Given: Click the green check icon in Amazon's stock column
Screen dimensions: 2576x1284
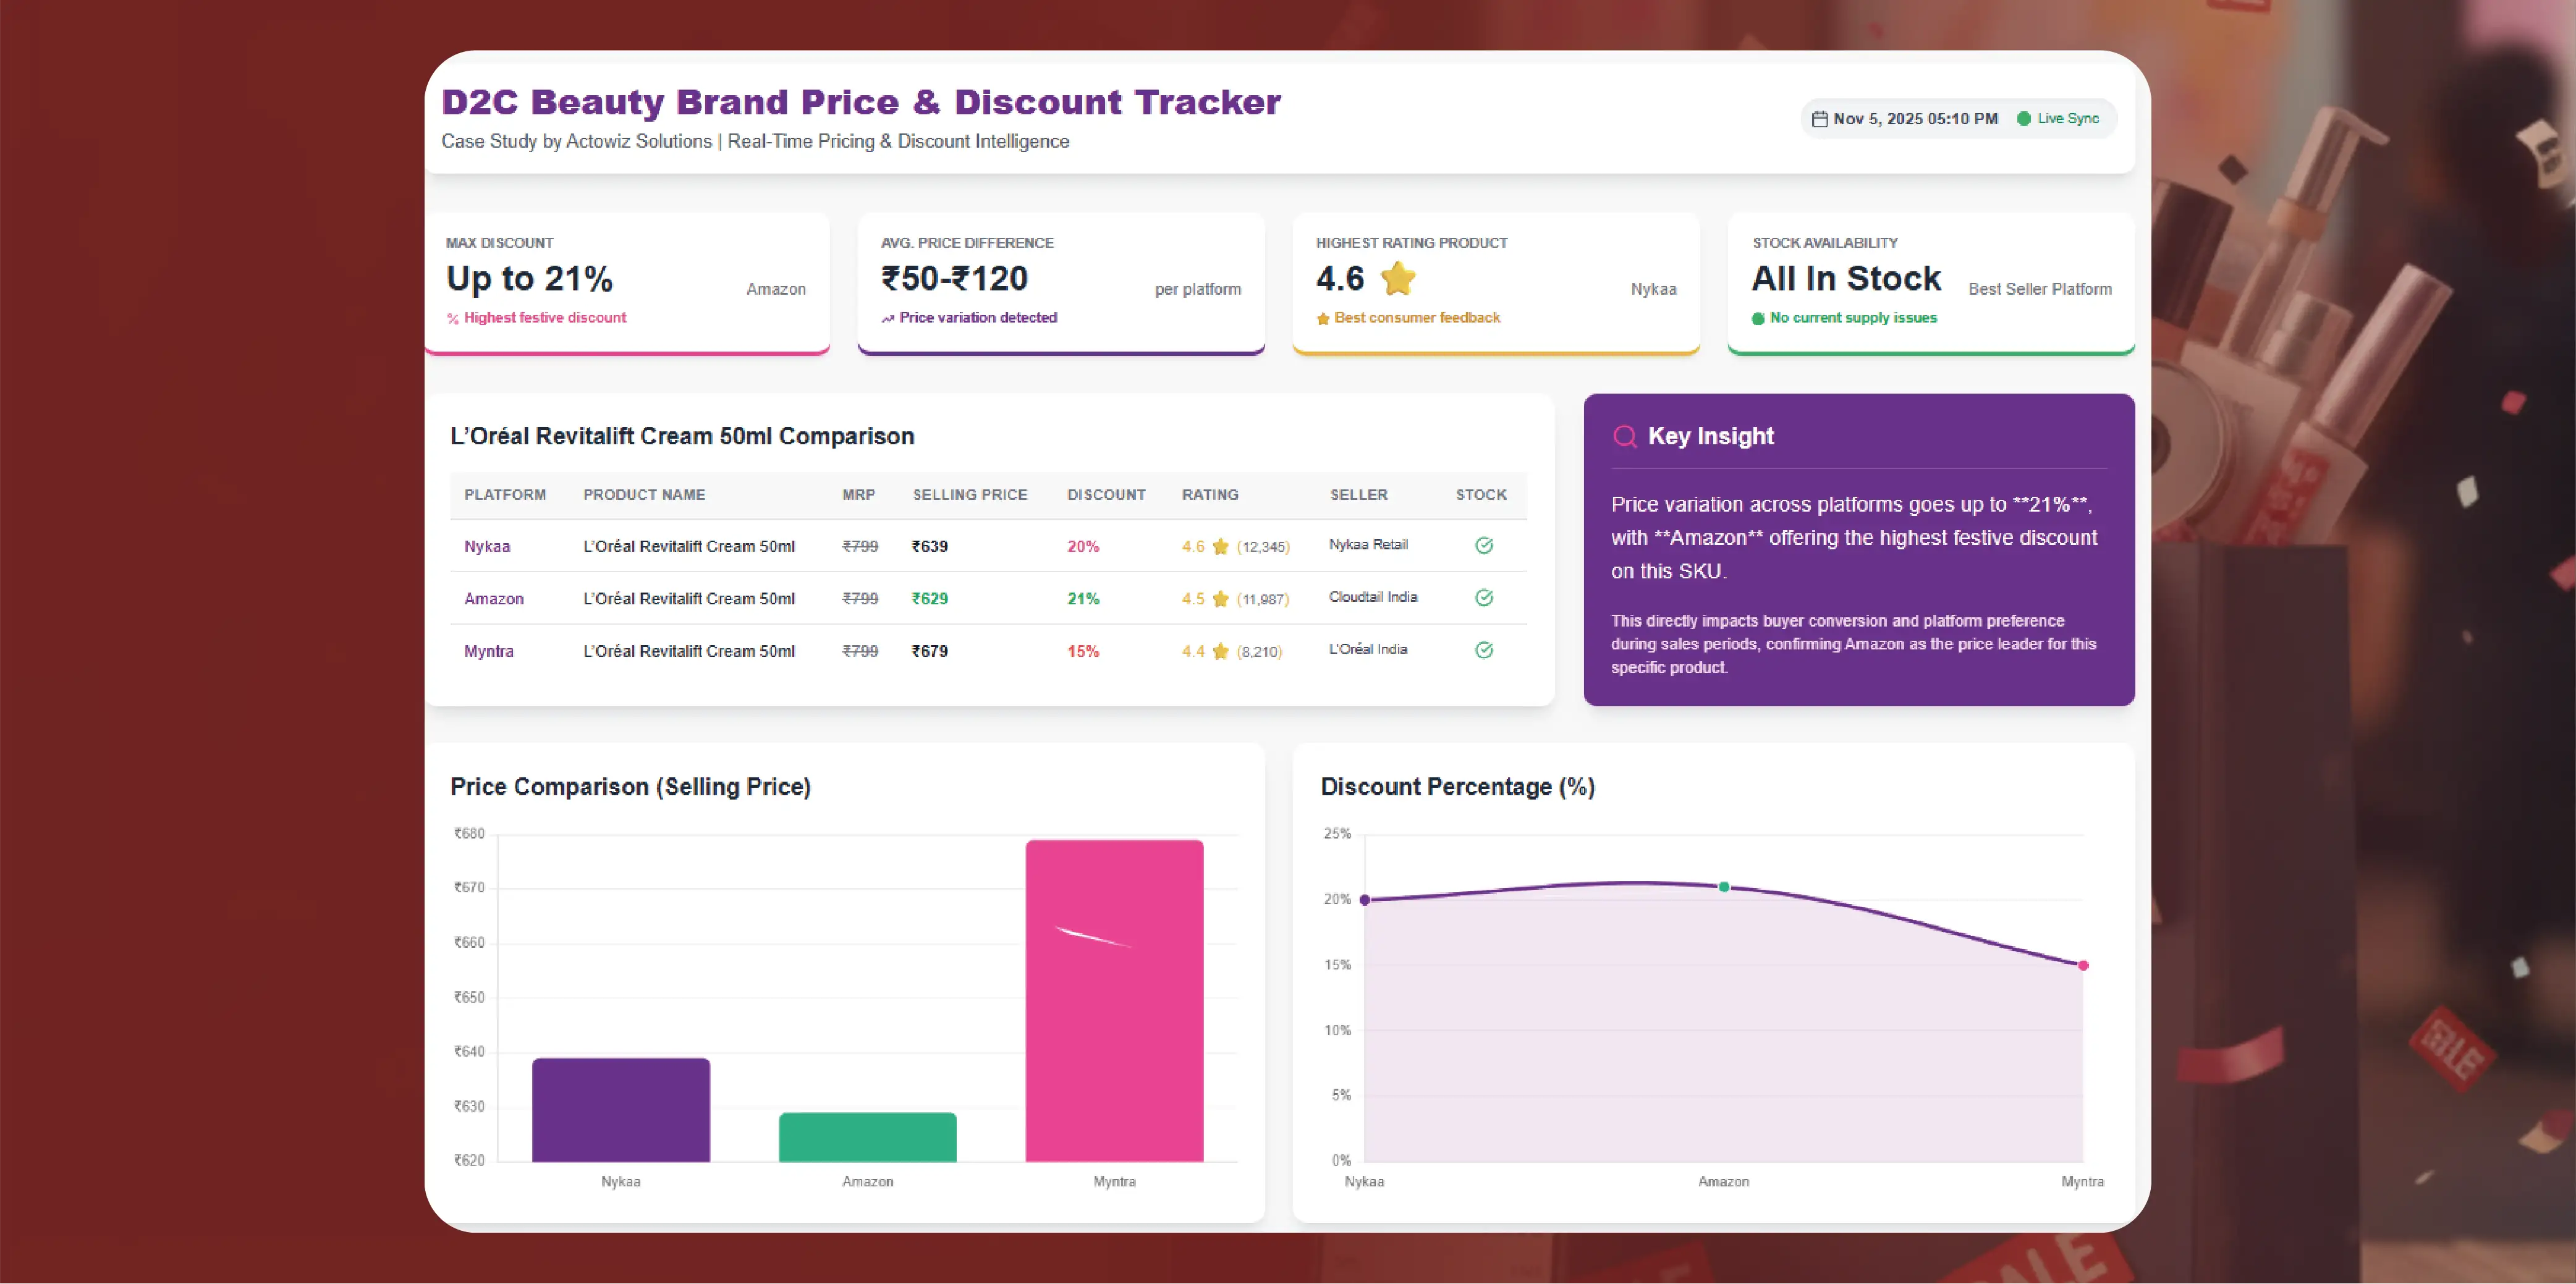Looking at the screenshot, I should coord(1484,598).
